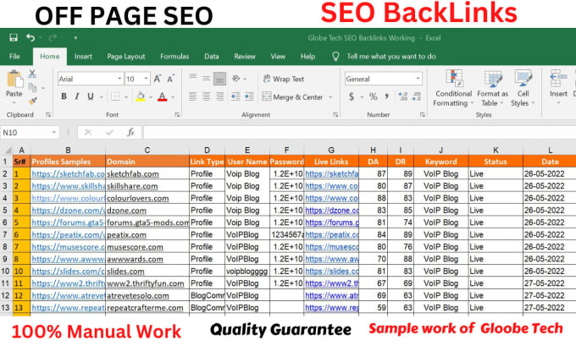Open Customize Quick Access Toolbar arrow
The image size is (576, 346).
pyautogui.click(x=75, y=37)
